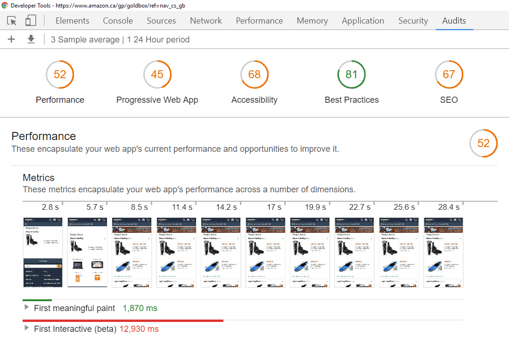509x337 pixels.
Task: Expand the First meaningful paint metric
Action: click(26, 308)
